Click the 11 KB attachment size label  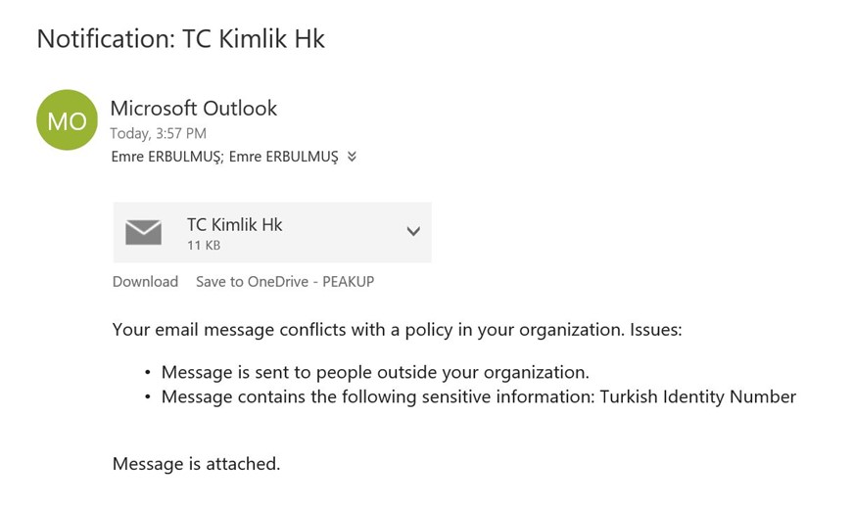pos(204,246)
